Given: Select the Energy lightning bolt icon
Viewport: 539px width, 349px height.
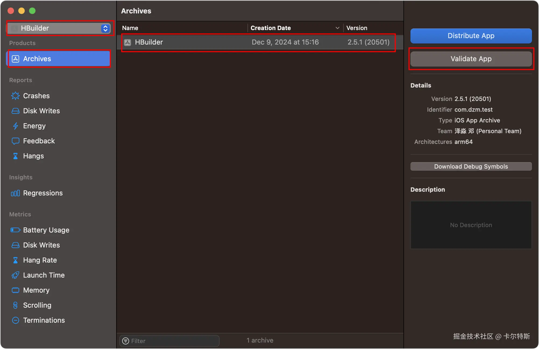Looking at the screenshot, I should click(x=15, y=126).
